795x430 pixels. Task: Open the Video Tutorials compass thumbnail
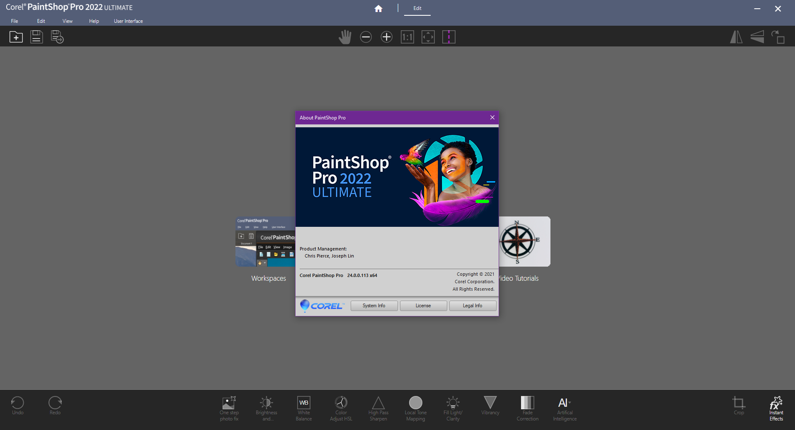tap(524, 241)
